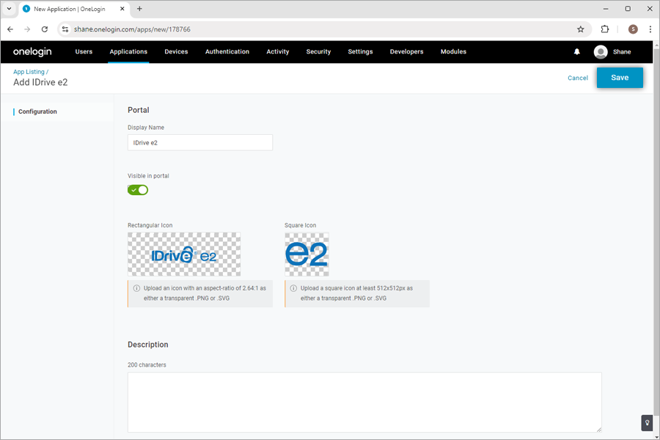This screenshot has width=660, height=440.
Task: Open the Authentication menu
Action: click(x=227, y=52)
